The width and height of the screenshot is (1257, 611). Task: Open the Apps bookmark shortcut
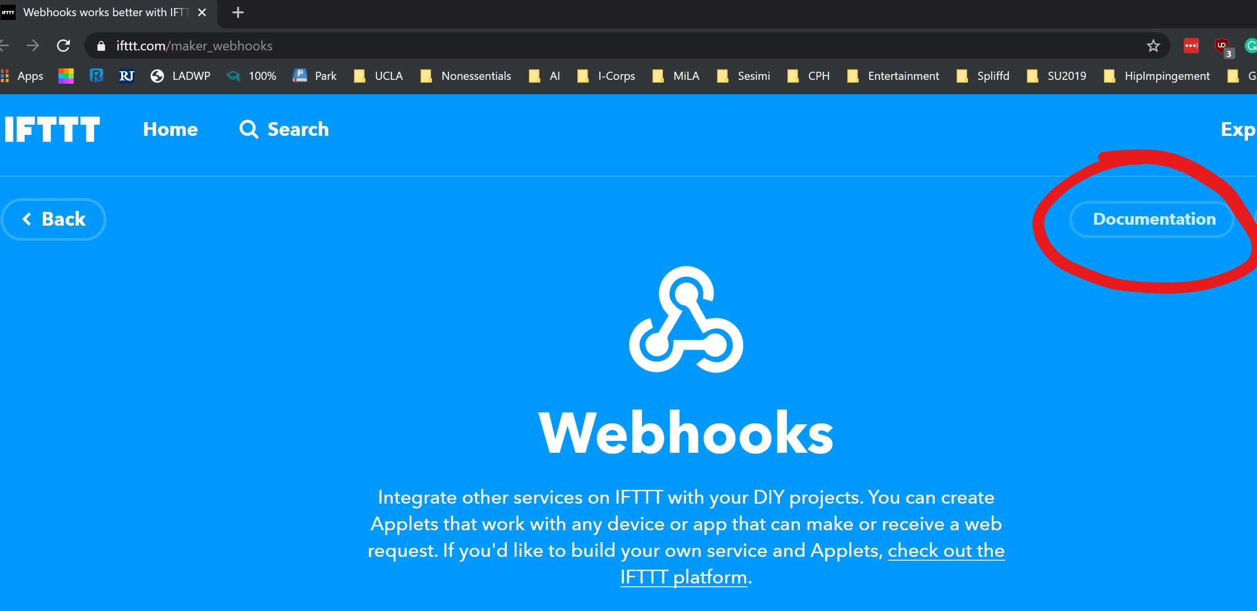(x=22, y=76)
